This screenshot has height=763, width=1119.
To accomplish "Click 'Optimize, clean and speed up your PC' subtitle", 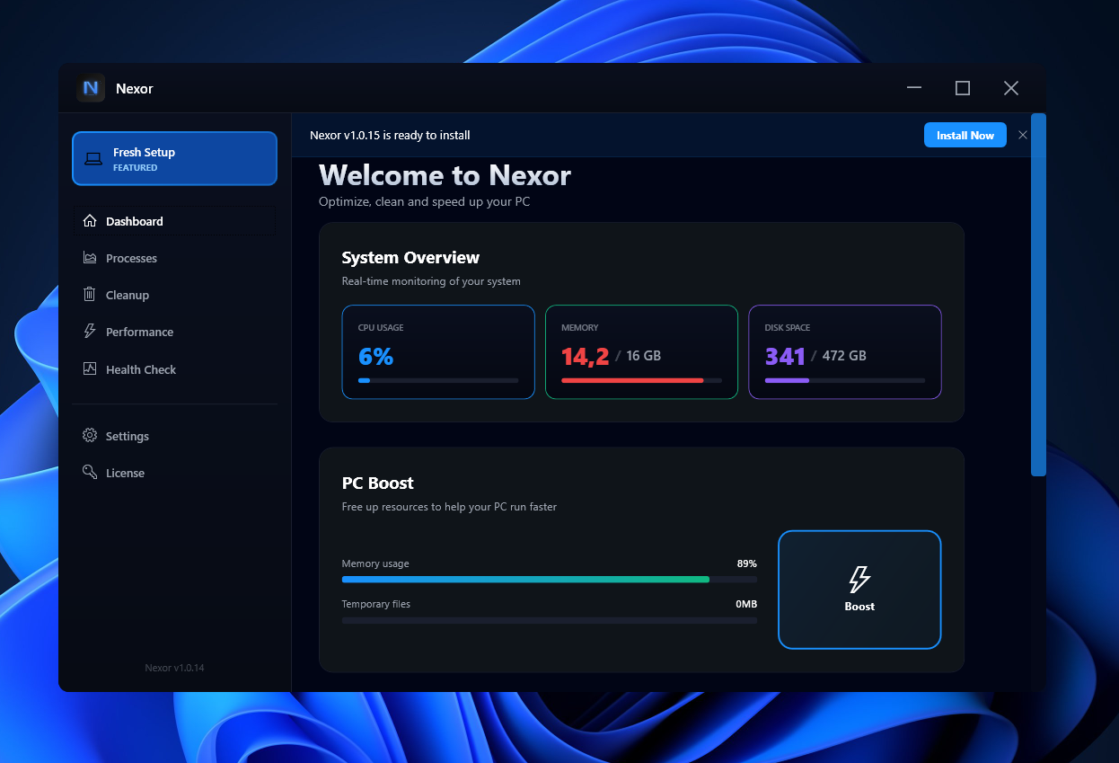I will click(x=425, y=202).
